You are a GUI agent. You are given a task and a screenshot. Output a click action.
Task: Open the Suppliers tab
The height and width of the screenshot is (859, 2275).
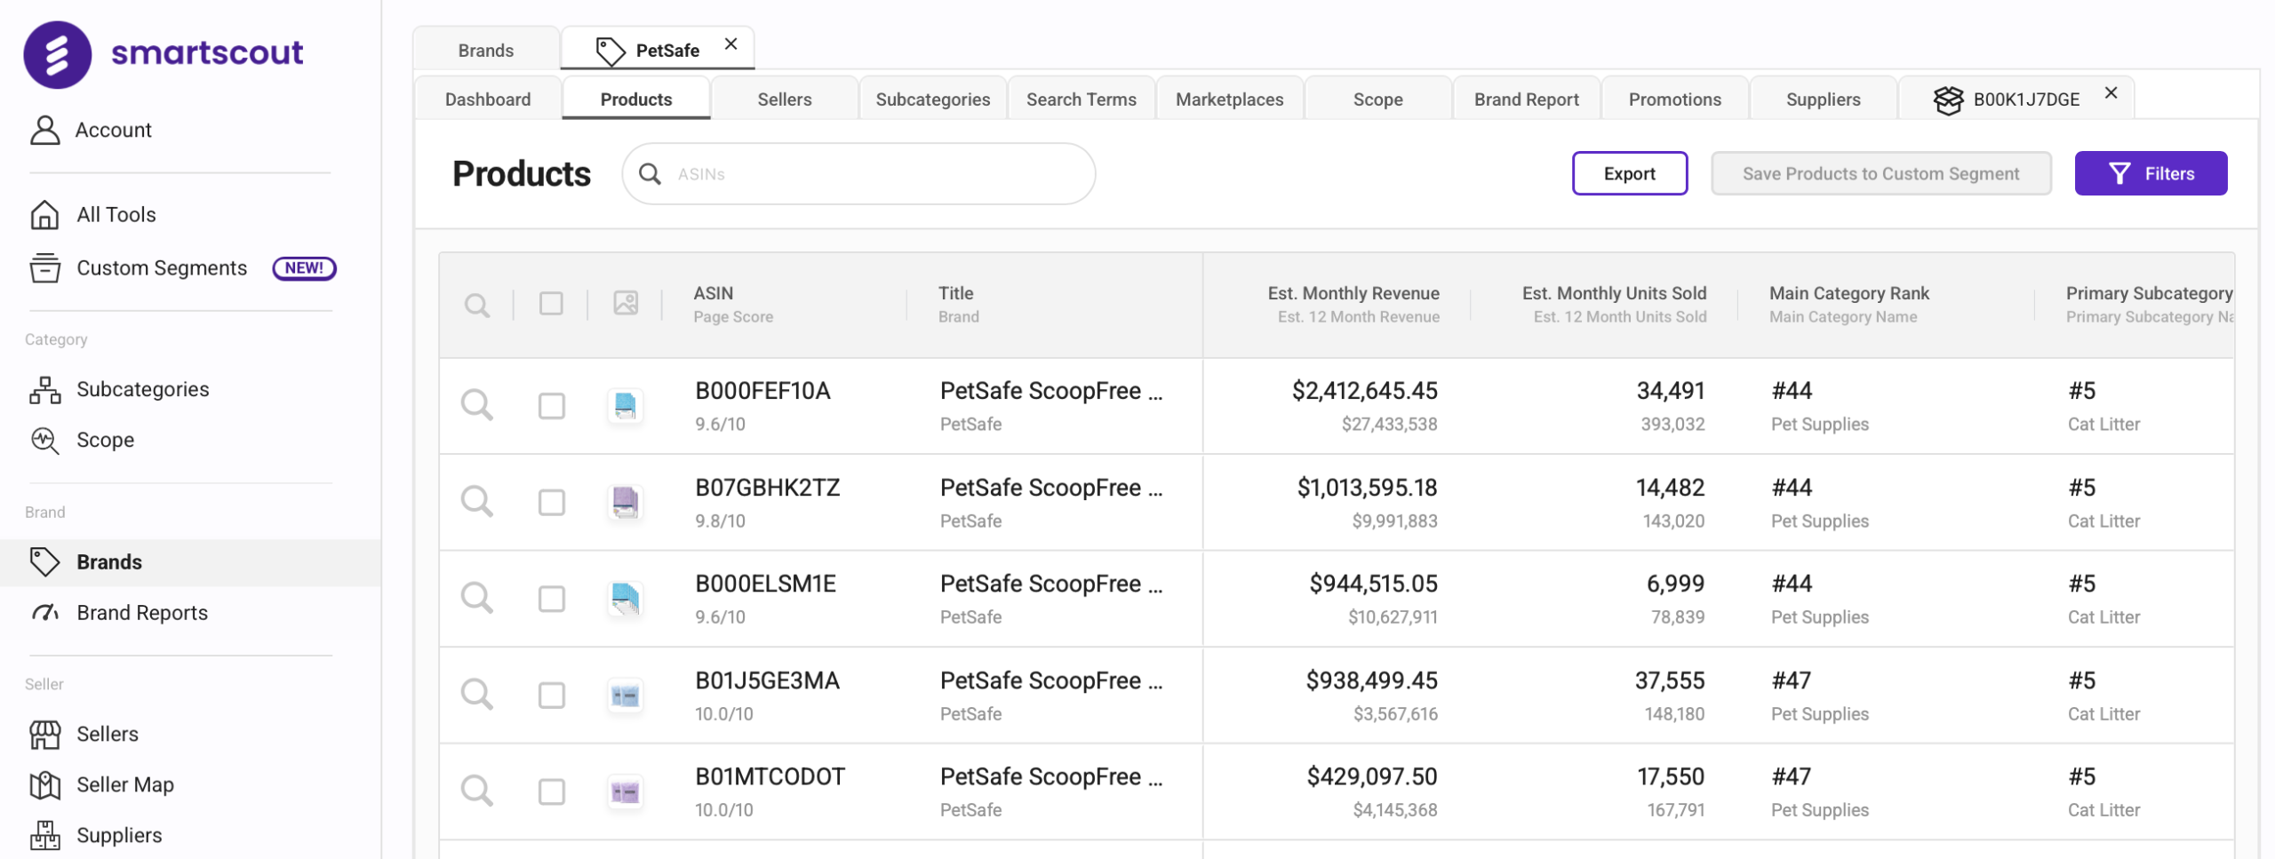point(1824,99)
